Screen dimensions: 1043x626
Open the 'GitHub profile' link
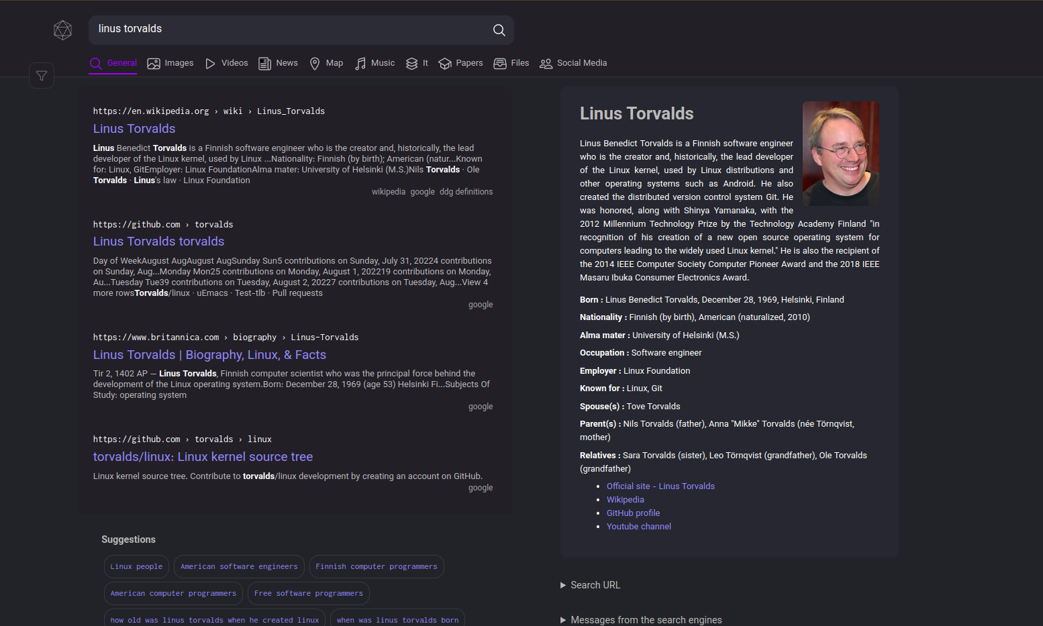pos(633,513)
